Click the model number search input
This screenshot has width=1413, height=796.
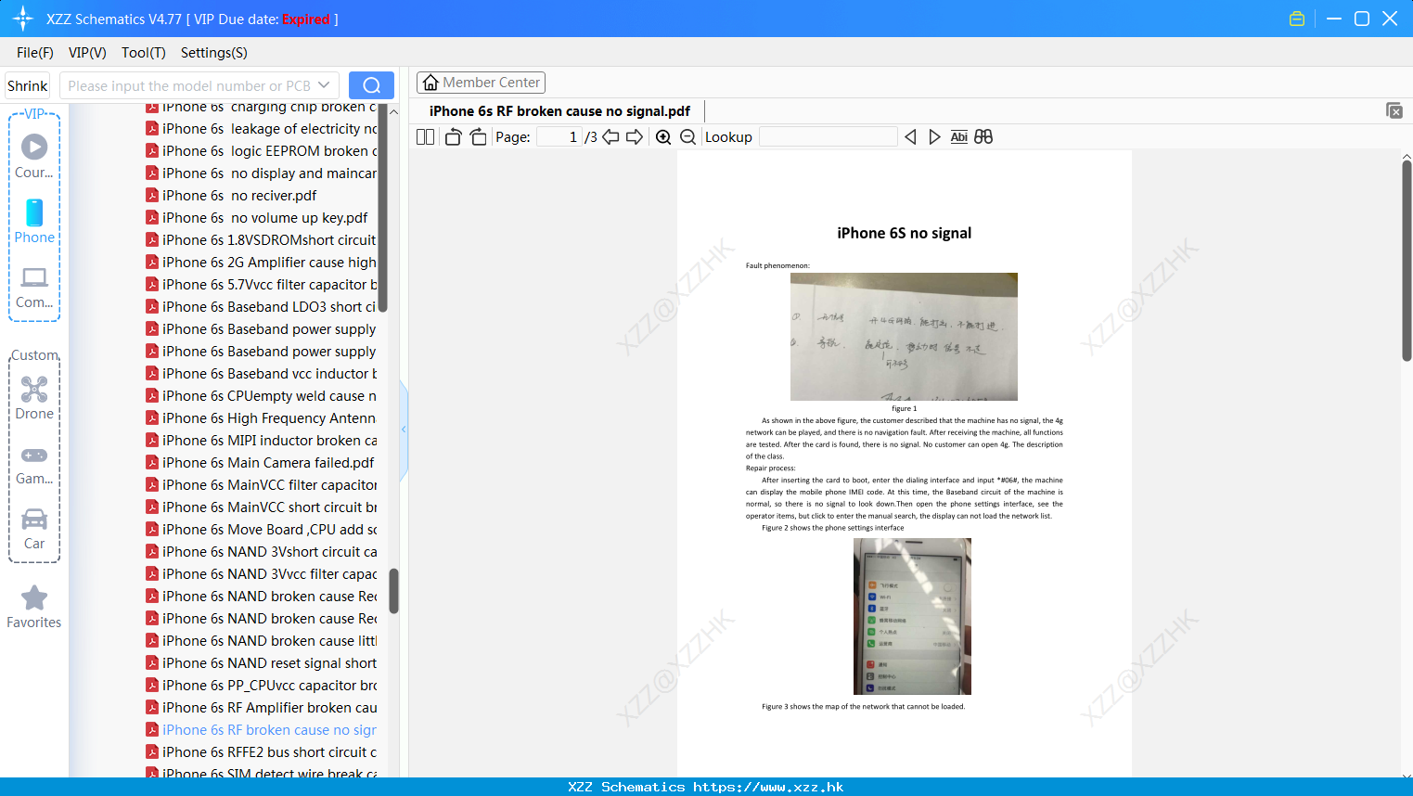pyautogui.click(x=189, y=85)
